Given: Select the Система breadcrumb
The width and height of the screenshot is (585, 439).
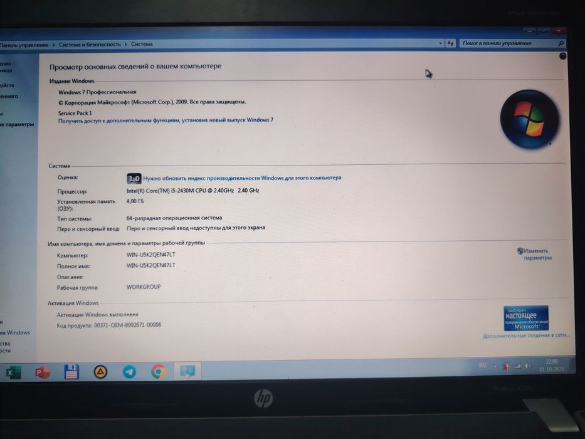Looking at the screenshot, I should coord(142,44).
